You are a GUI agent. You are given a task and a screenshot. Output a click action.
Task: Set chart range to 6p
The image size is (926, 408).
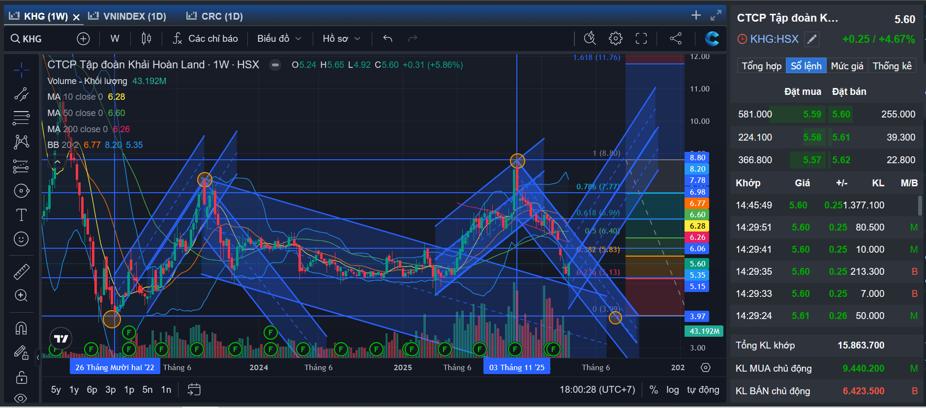(92, 390)
